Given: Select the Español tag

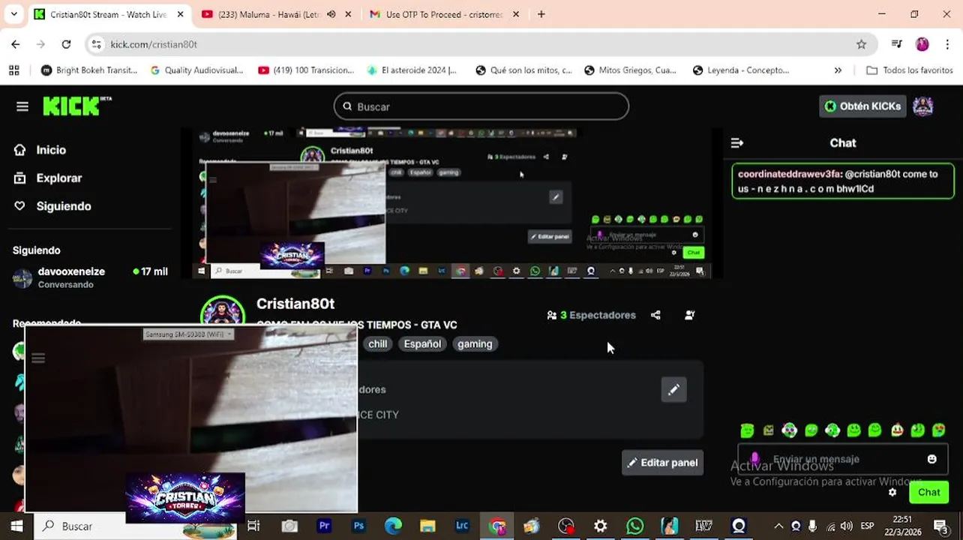Looking at the screenshot, I should [423, 343].
